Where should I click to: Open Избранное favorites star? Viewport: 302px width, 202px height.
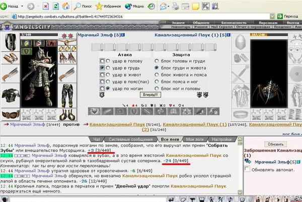click(x=108, y=7)
